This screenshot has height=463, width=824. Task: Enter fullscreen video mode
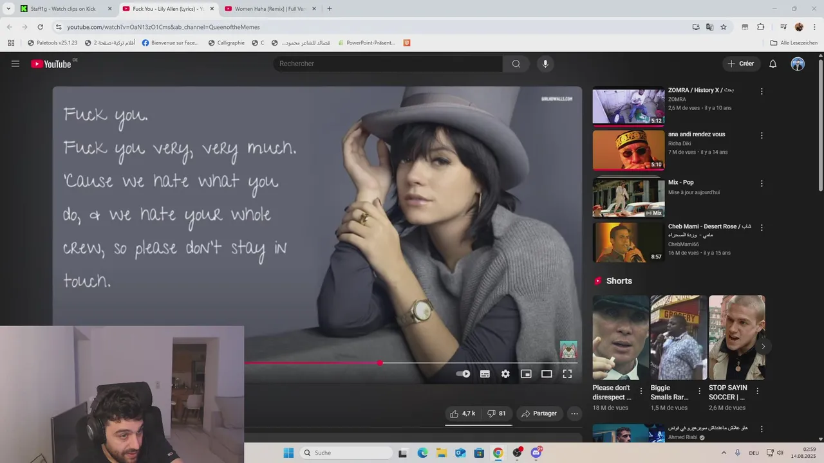(567, 374)
